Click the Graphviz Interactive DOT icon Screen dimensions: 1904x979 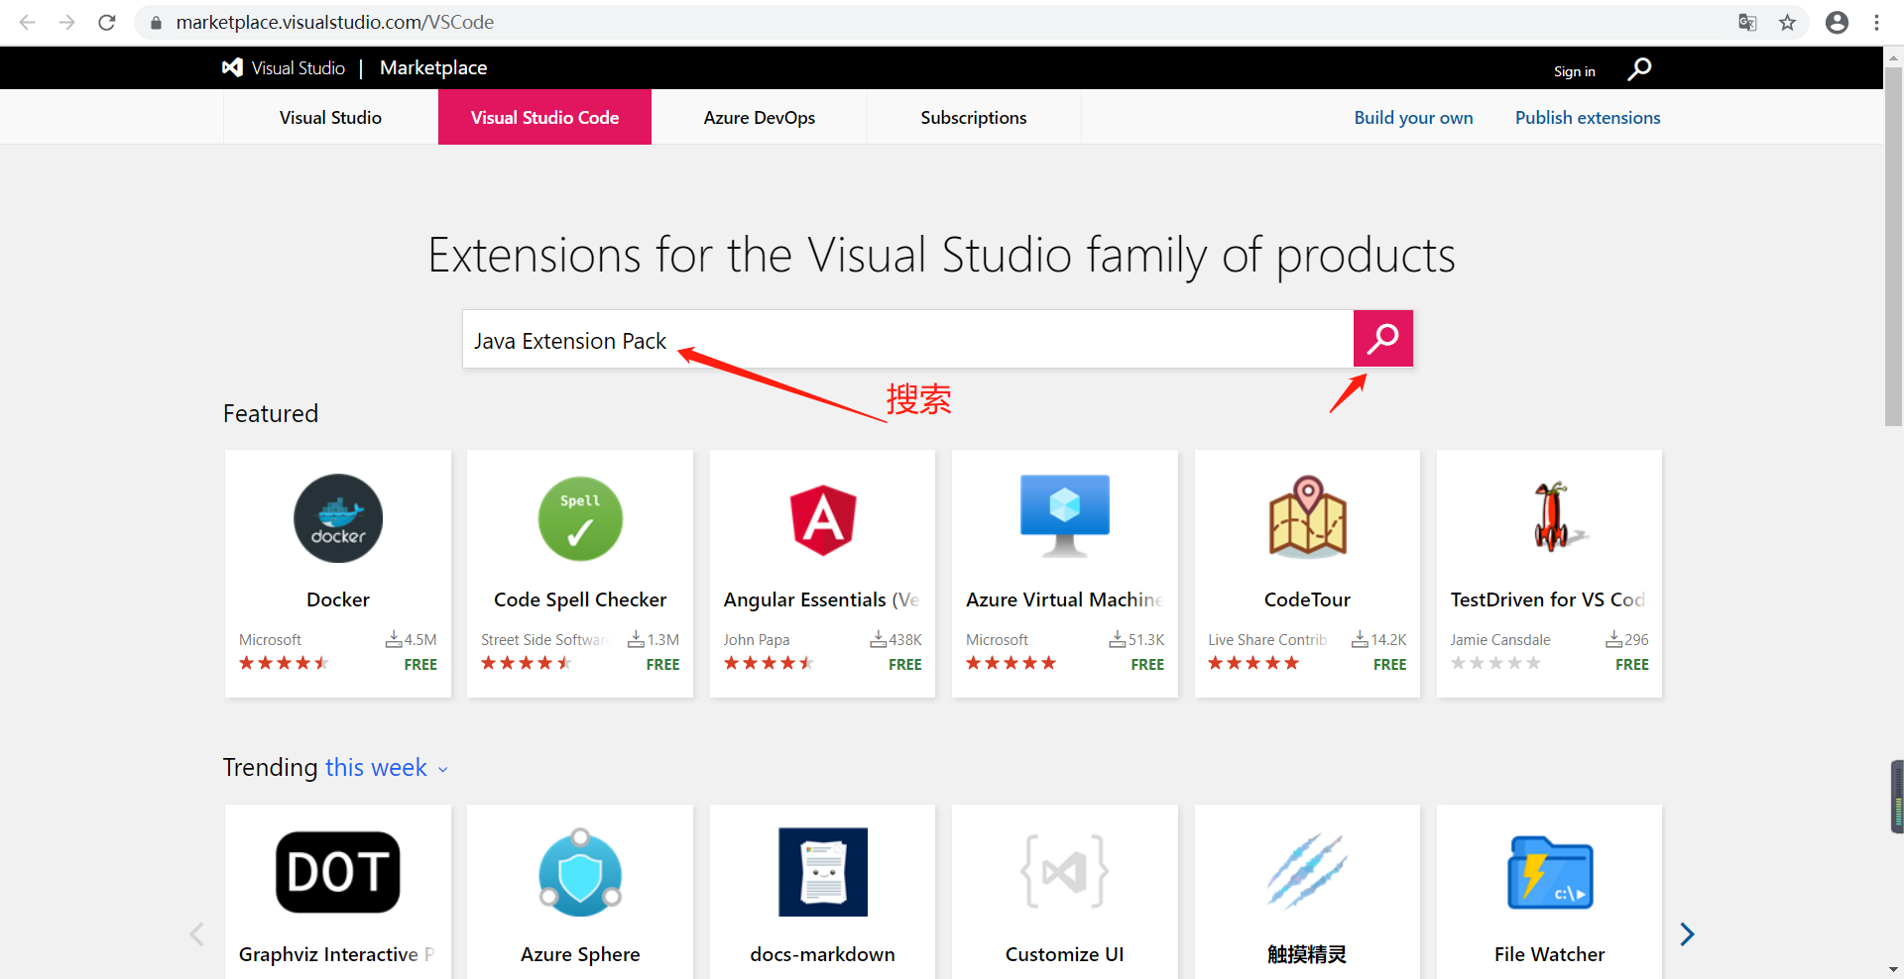(337, 872)
